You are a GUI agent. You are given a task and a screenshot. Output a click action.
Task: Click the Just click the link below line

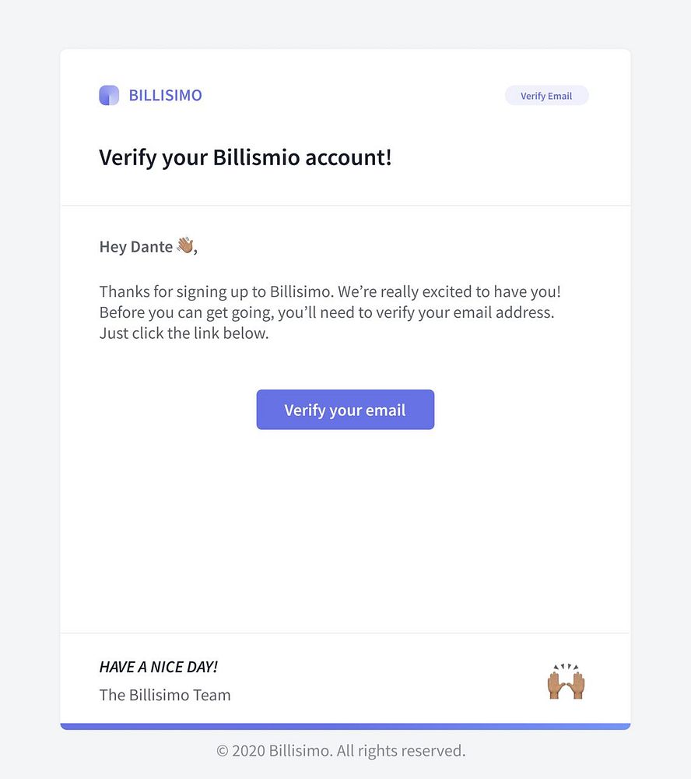184,333
